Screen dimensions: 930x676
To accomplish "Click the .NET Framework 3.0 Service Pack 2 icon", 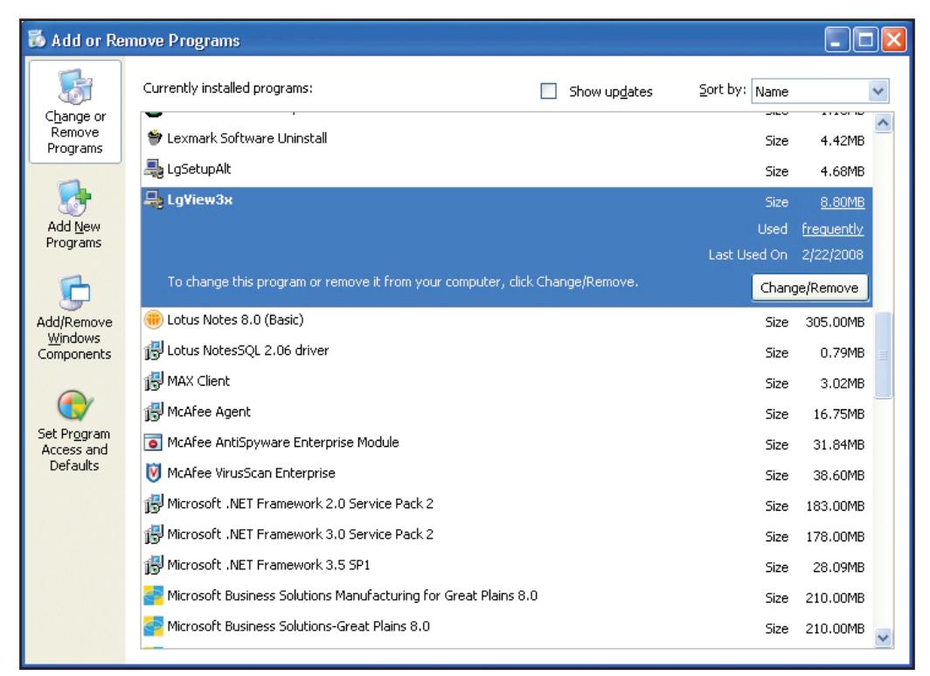I will click(x=154, y=534).
